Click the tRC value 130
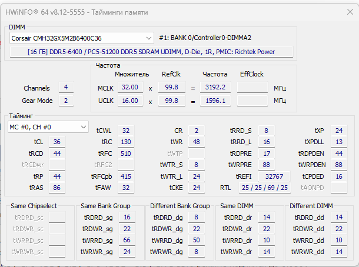Screen dimensions: 359x267 tap(126, 142)
